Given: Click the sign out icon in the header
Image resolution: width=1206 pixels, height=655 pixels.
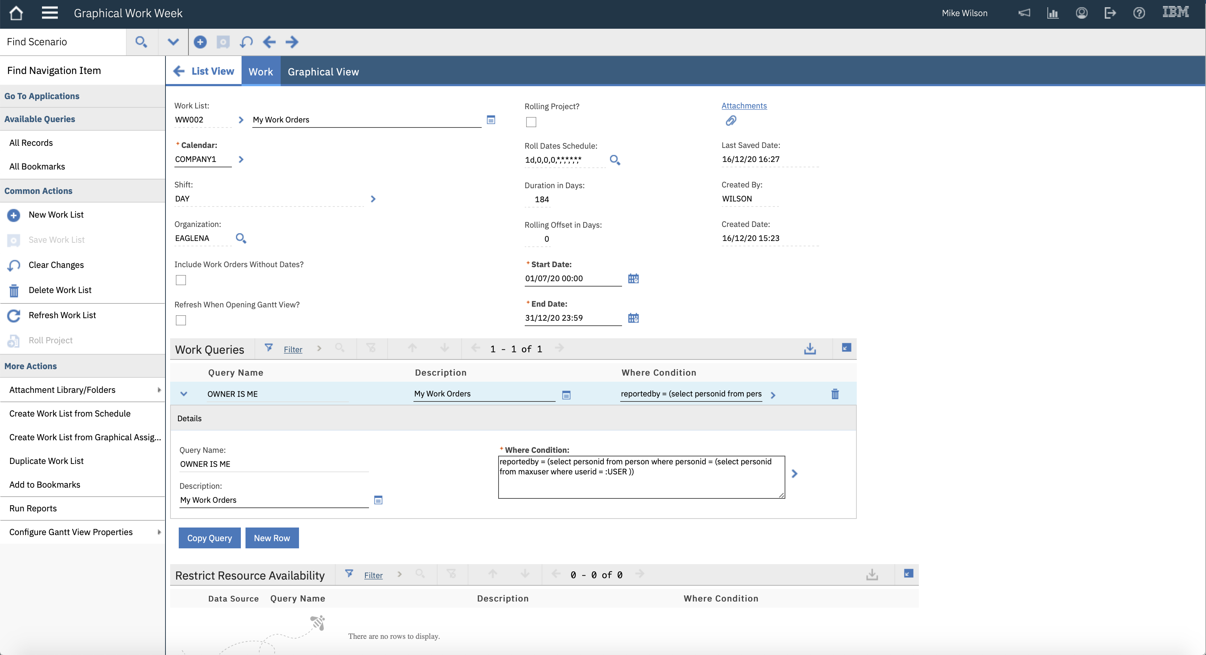Looking at the screenshot, I should click(1110, 13).
